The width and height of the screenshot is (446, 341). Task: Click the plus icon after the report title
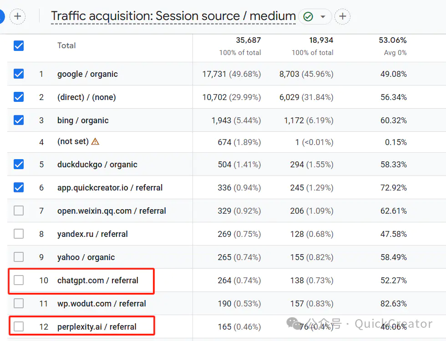click(342, 17)
